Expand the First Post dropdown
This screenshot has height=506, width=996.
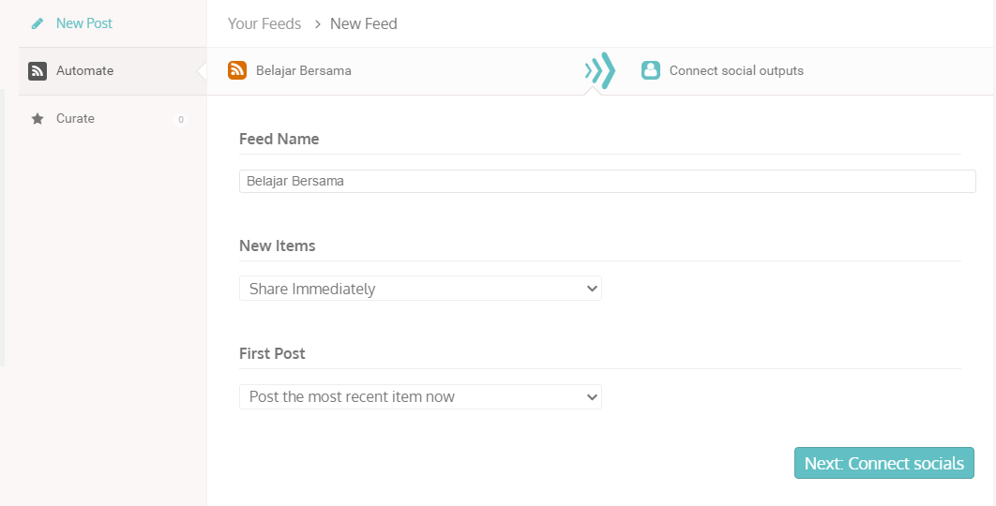point(420,397)
